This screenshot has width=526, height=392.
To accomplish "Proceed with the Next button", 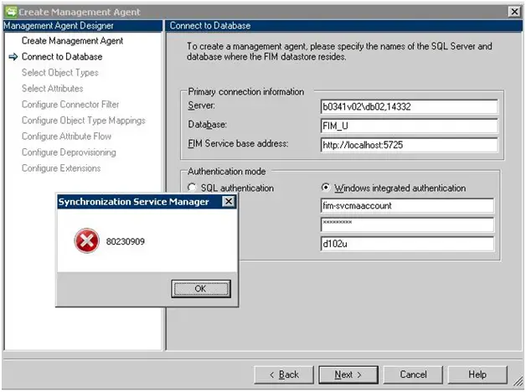I will tap(348, 374).
